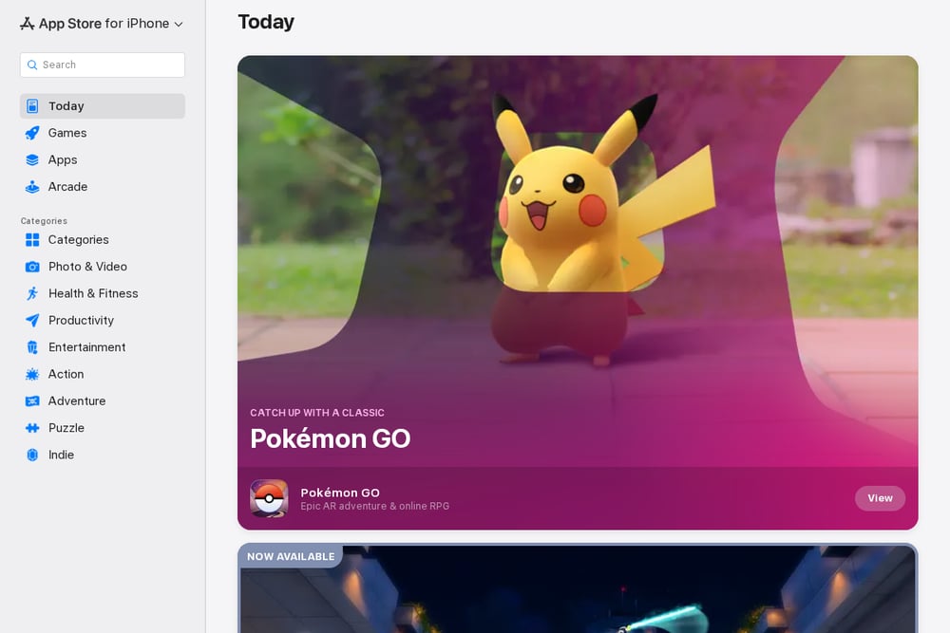Open the Entertainment popcorn icon
This screenshot has height=633, width=950.
(32, 347)
